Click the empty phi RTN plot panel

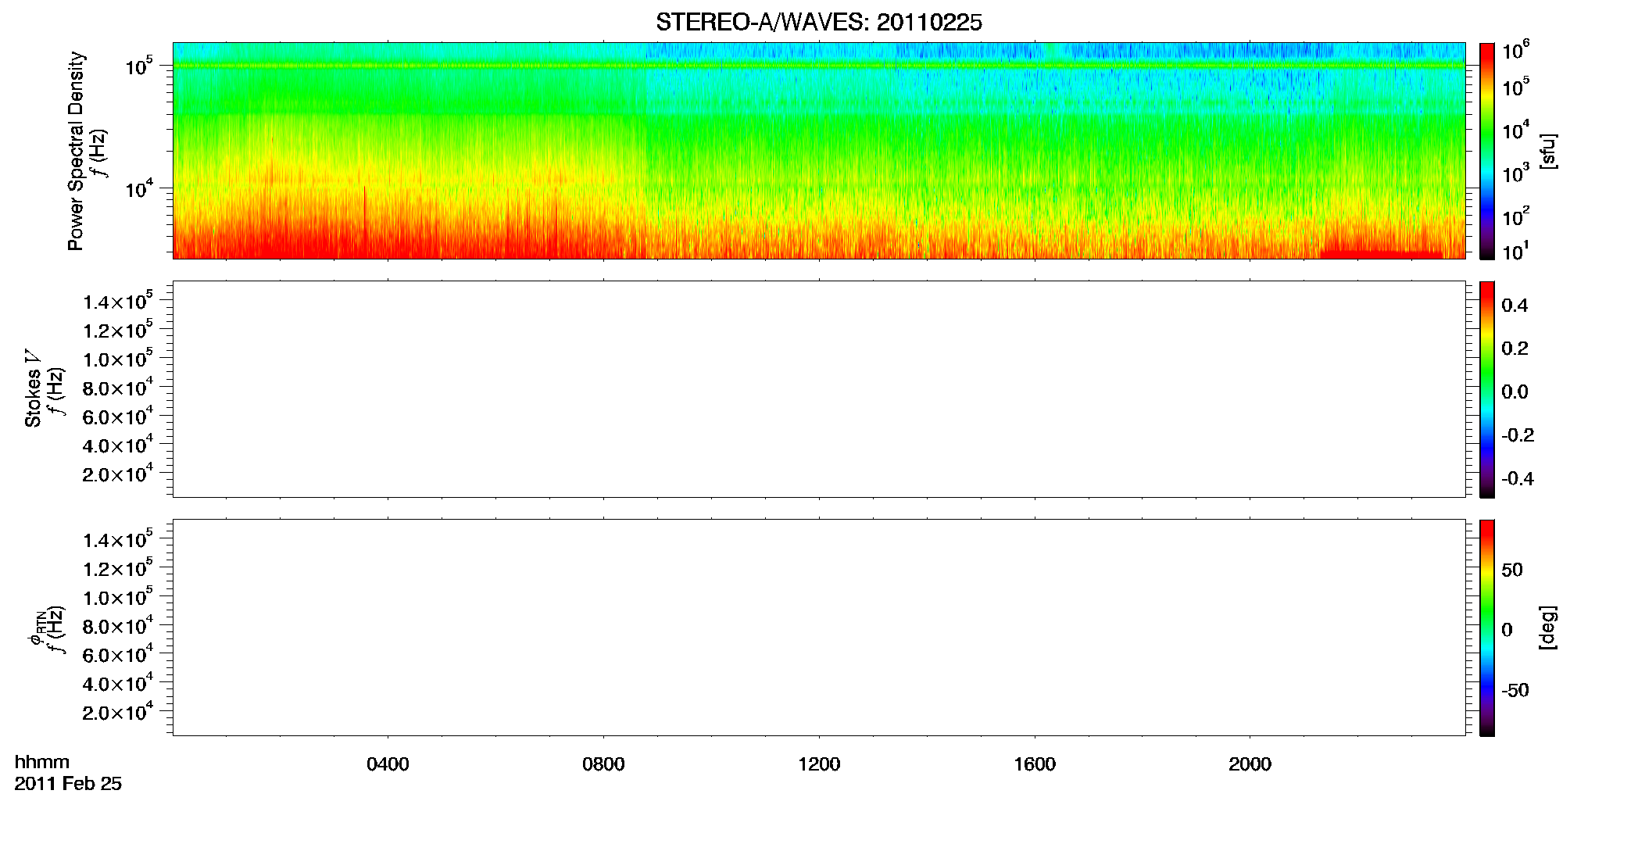(x=819, y=628)
